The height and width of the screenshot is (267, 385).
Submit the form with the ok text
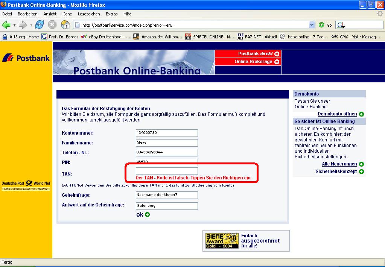(x=140, y=215)
